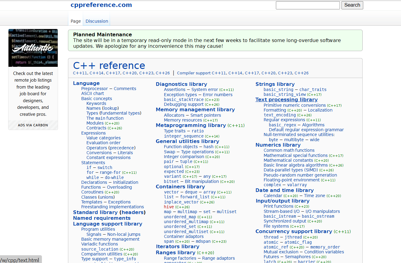The width and height of the screenshot is (401, 263).
Task: Open General utilities library link
Action: pyautogui.click(x=187, y=141)
